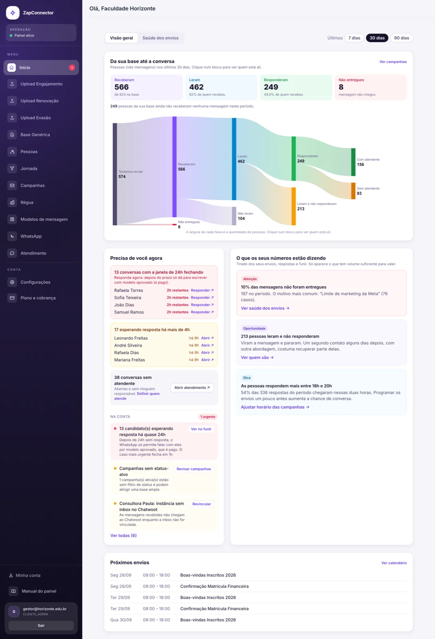Viewport: 435px width, 639px height.
Task: Switch to the Saúde dos envios tab
Action: (x=160, y=38)
